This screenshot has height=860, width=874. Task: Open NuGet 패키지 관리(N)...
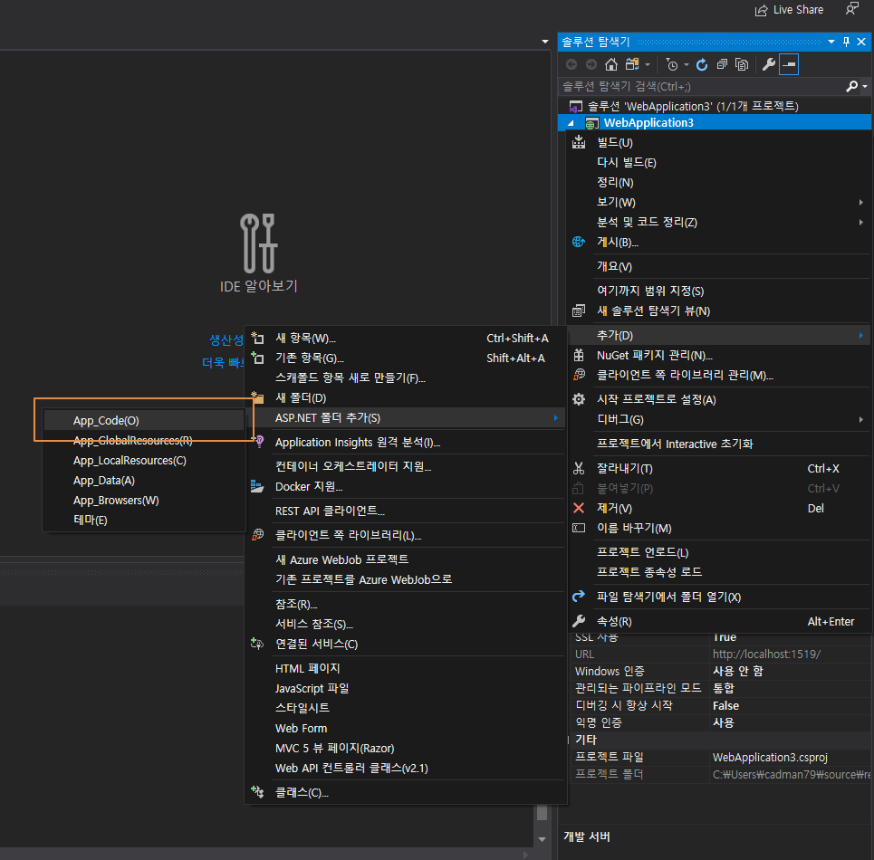point(718,356)
